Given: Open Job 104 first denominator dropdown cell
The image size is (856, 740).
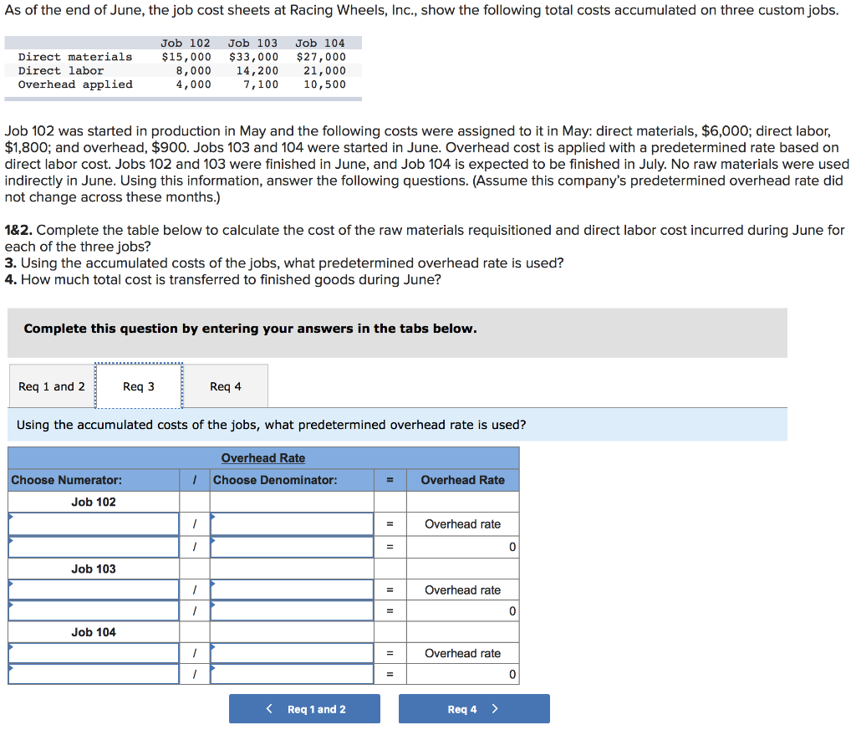Looking at the screenshot, I should 293,653.
